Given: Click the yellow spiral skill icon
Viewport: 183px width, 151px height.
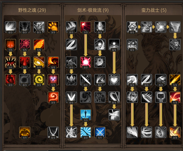Looking at the screenshot, I should pyautogui.click(x=39, y=80).
